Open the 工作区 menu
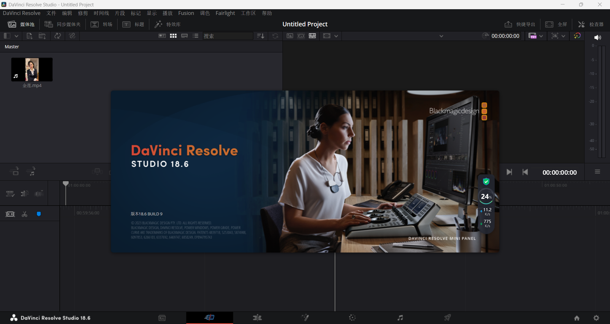The width and height of the screenshot is (610, 324). tap(248, 13)
